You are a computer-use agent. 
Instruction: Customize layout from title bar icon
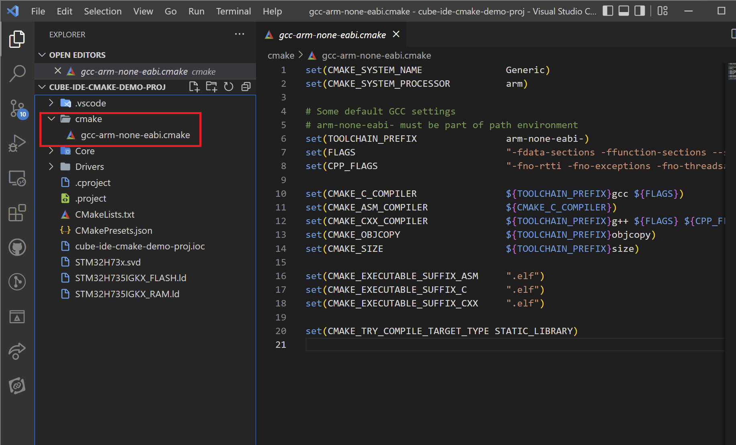662,11
